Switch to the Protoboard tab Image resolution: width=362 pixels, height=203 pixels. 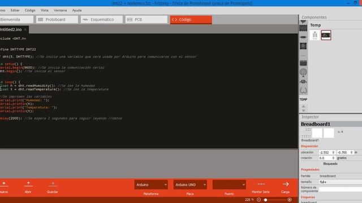click(57, 20)
